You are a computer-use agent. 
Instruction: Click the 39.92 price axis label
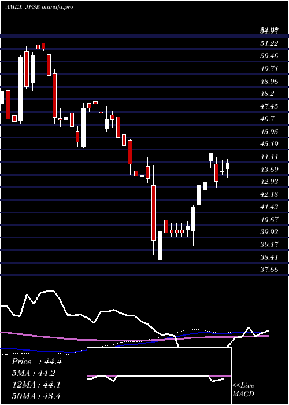pyautogui.click(x=269, y=232)
